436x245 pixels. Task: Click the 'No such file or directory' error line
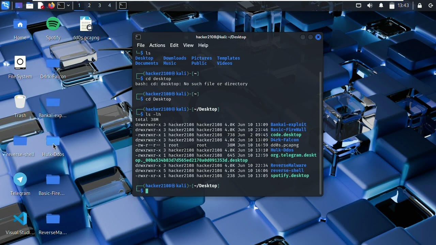click(191, 84)
